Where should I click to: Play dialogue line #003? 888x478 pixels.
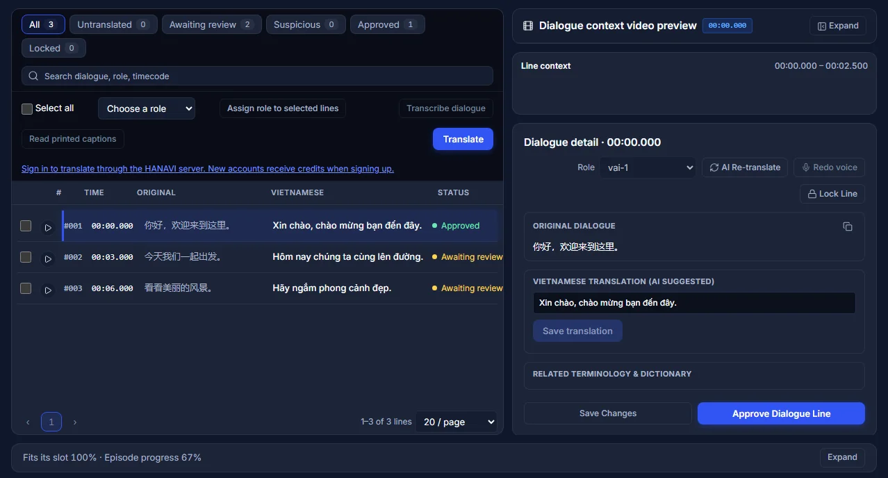point(48,290)
